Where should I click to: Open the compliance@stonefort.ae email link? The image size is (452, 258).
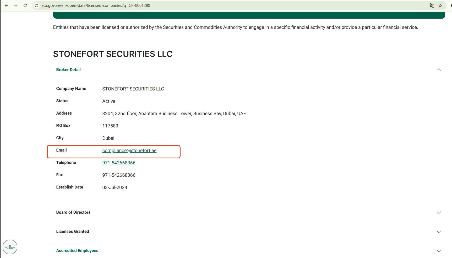point(129,150)
